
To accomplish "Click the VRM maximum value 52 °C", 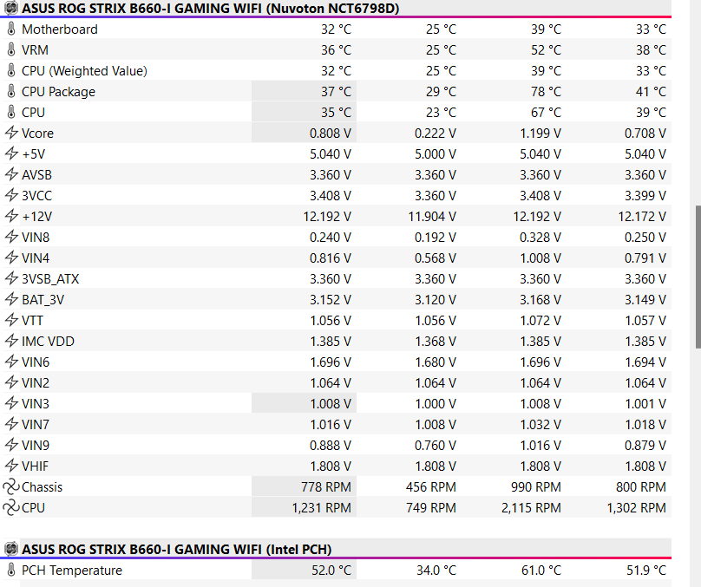I will click(546, 50).
